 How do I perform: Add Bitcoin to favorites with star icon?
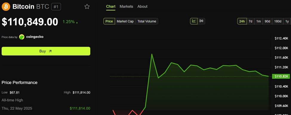pos(87,7)
